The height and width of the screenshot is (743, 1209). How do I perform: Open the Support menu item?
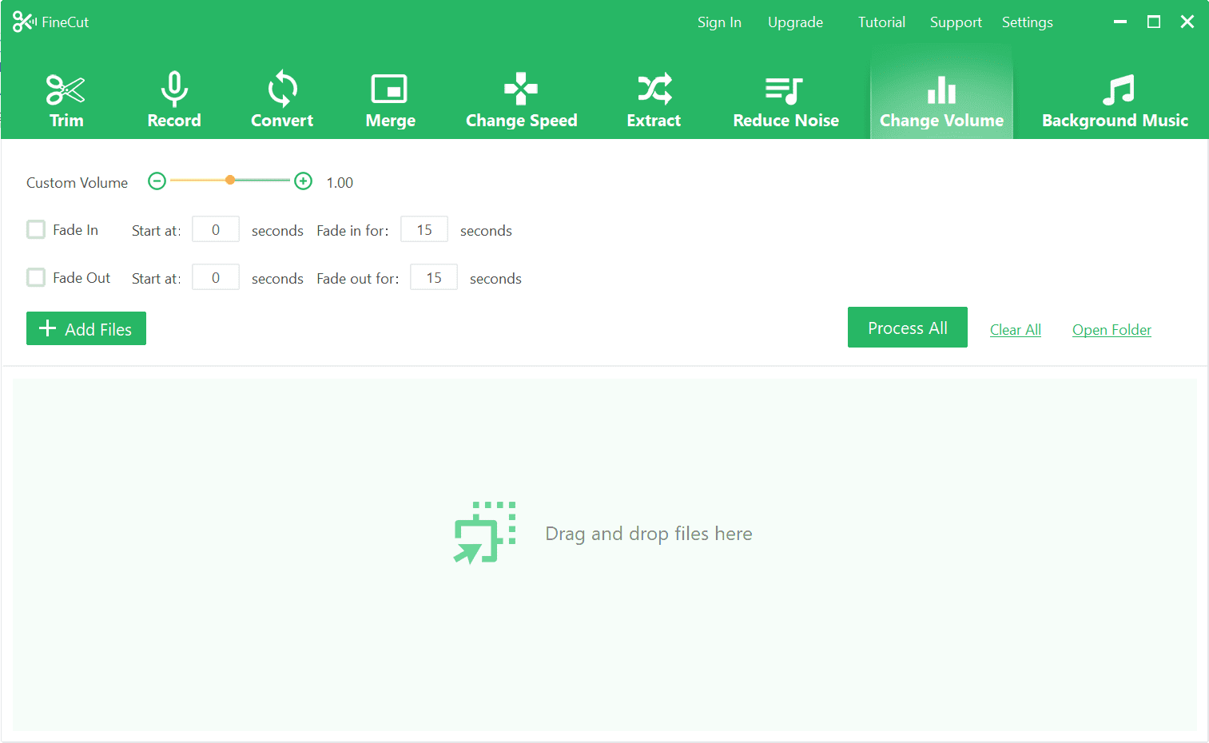click(x=956, y=22)
